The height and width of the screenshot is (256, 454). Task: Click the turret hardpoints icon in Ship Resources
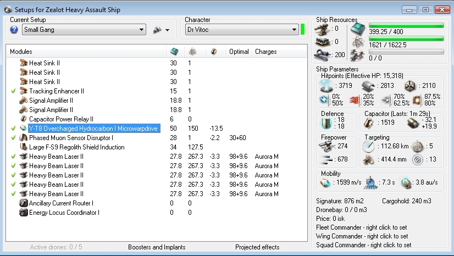(x=322, y=29)
